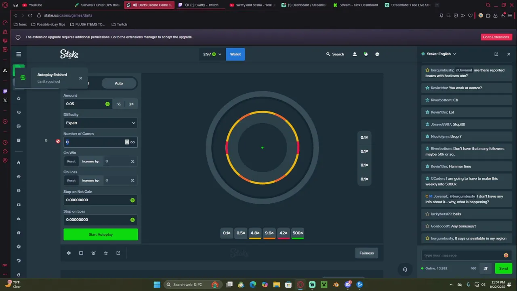Open the Stake Search
Image resolution: width=517 pixels, height=291 pixels.
[335, 54]
